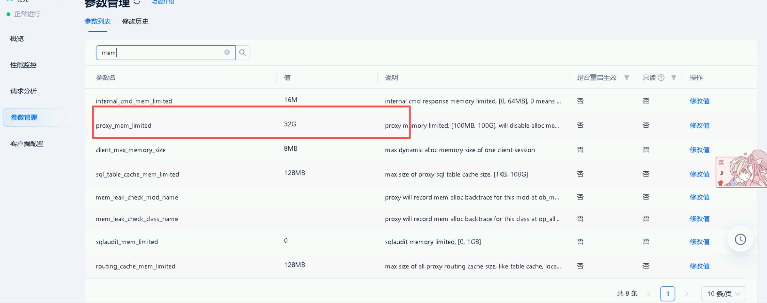Image resolution: width=767 pixels, height=303 pixels.
Task: Open 请求分析 in the sidebar
Action: coord(24,91)
